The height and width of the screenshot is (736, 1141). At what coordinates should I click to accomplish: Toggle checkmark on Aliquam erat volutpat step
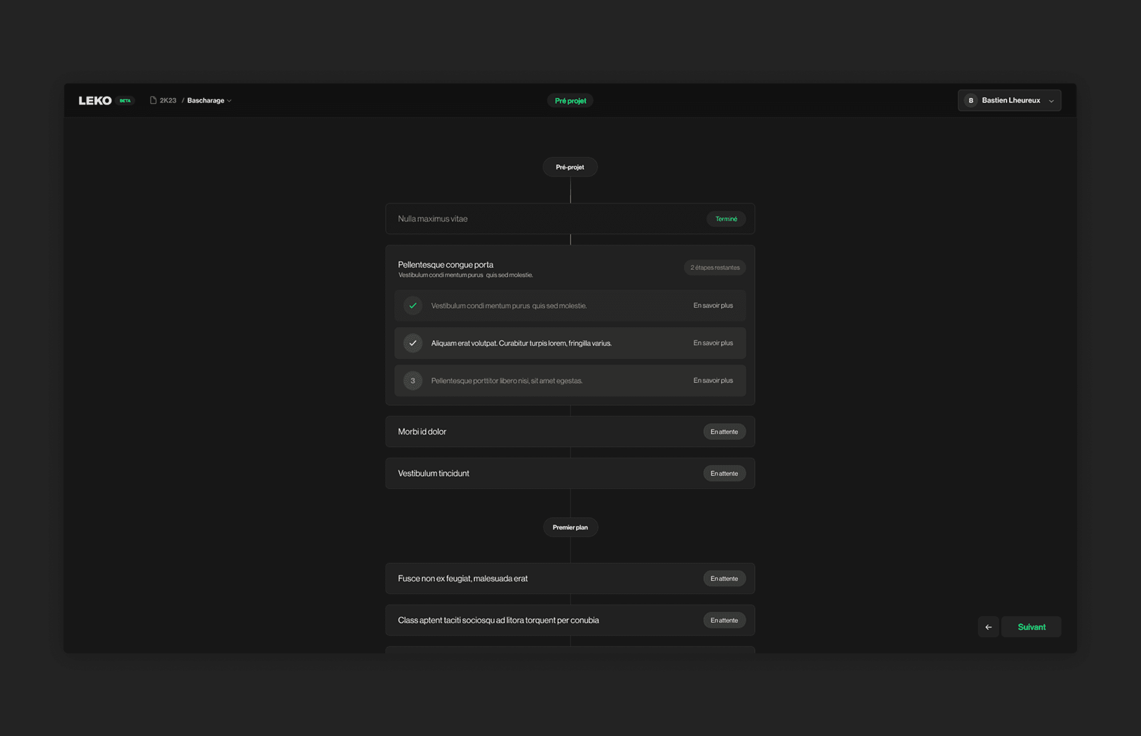click(x=412, y=343)
